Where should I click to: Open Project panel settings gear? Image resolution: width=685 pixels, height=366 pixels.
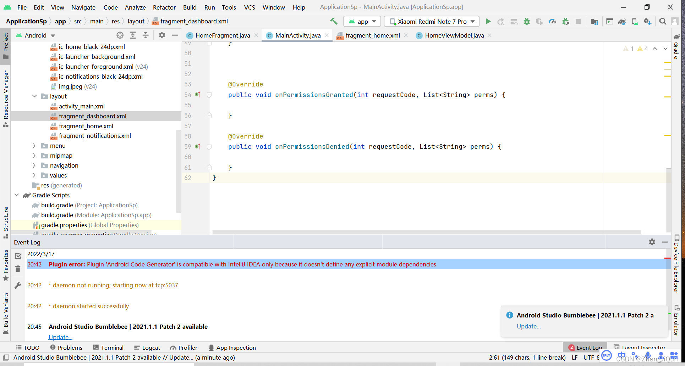[162, 35]
